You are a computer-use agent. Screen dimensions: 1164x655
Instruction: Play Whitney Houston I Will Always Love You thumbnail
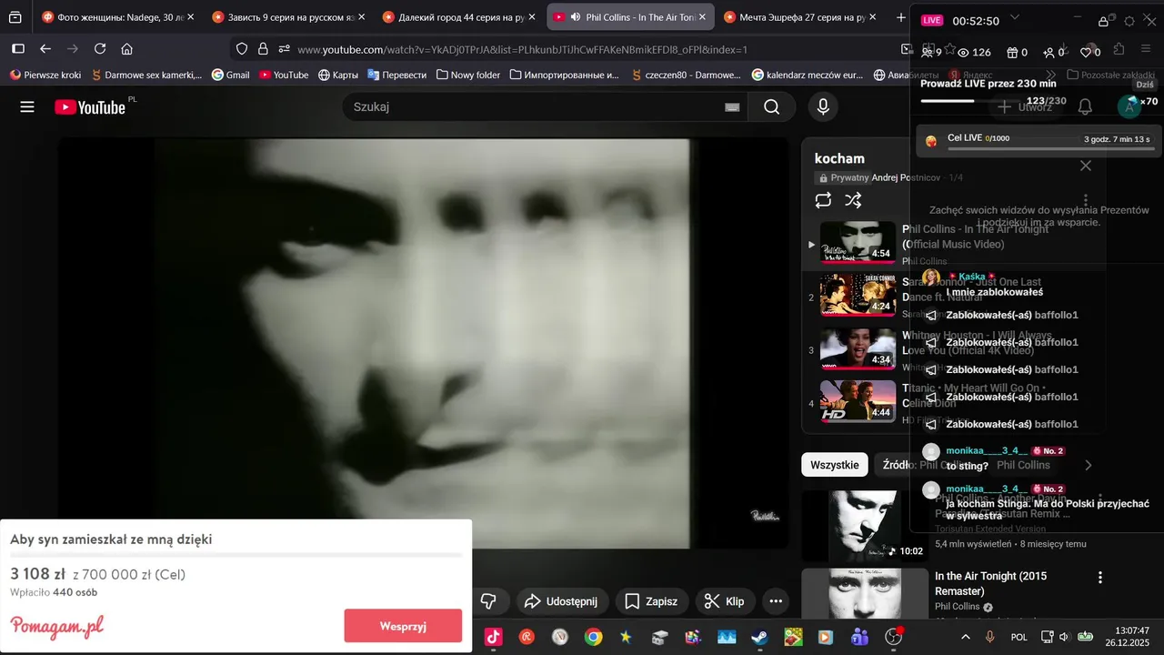[858, 349]
